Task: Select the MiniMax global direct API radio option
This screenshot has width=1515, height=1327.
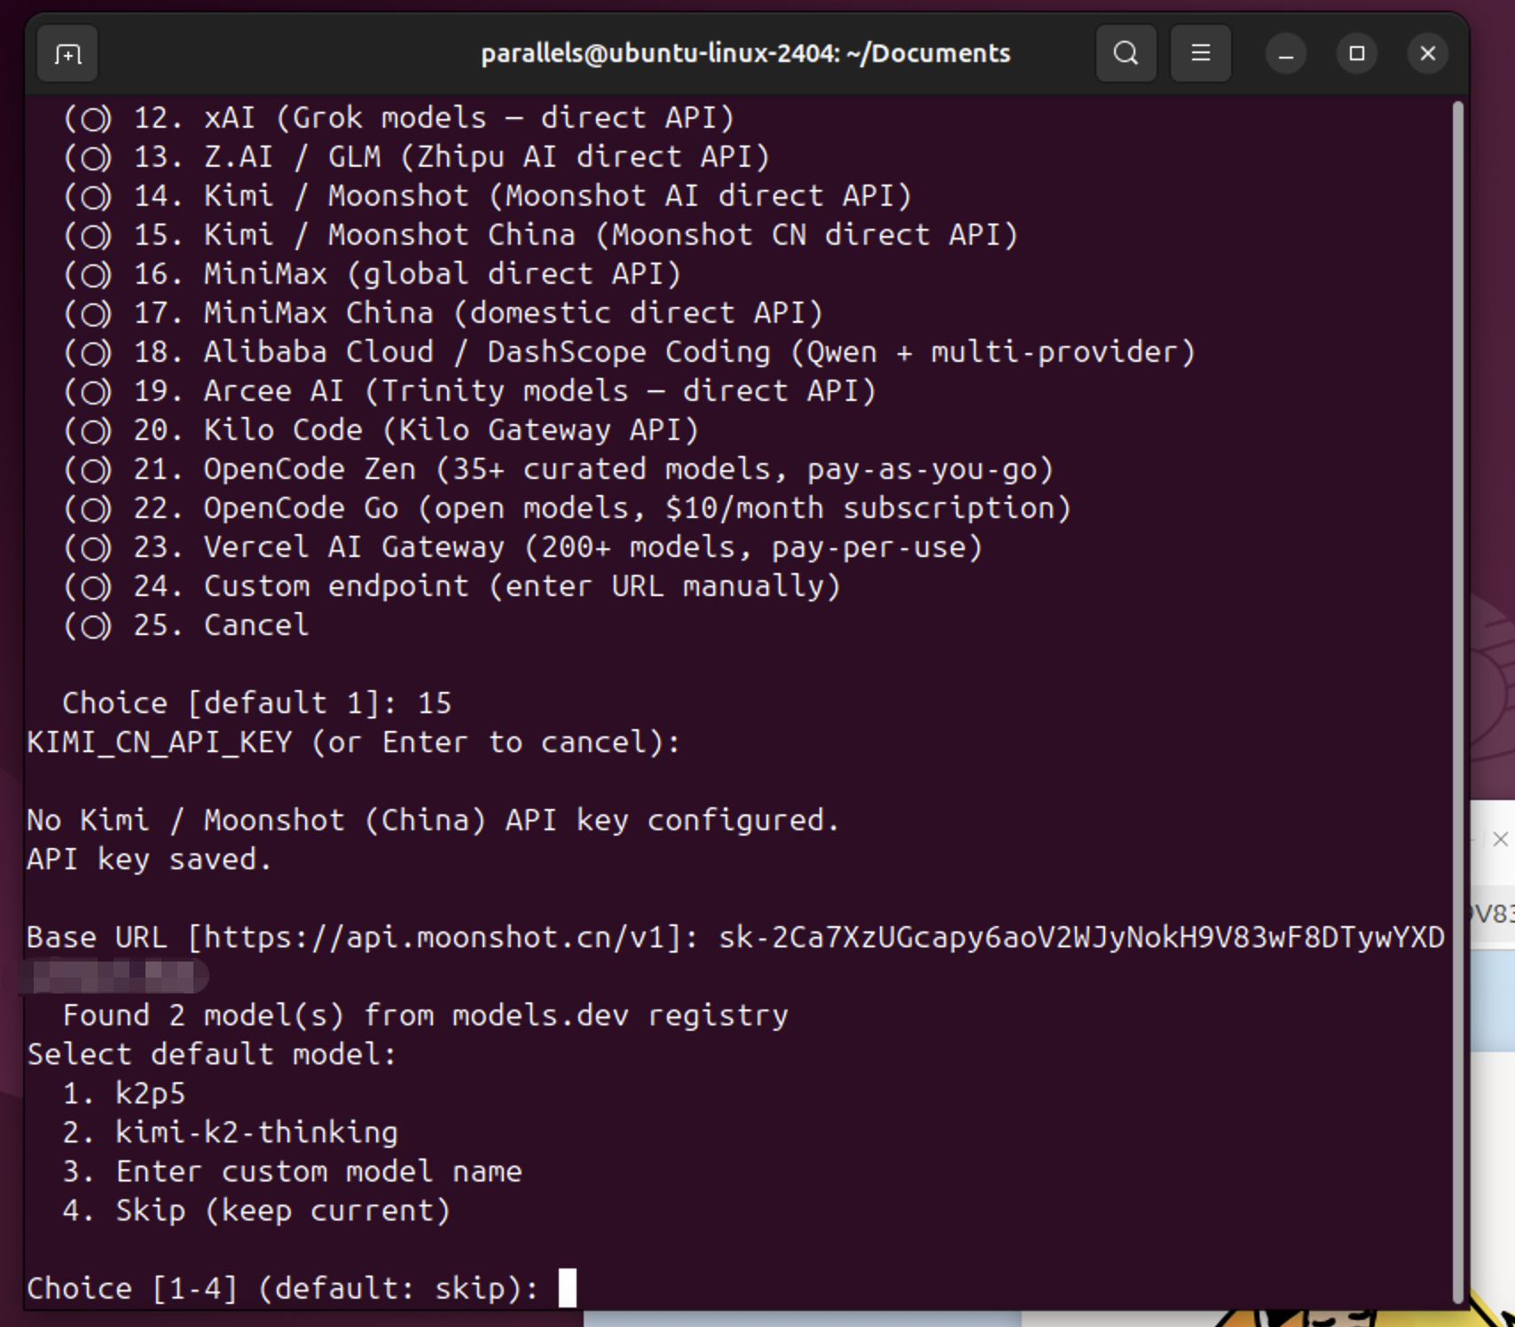Action: tap(90, 275)
